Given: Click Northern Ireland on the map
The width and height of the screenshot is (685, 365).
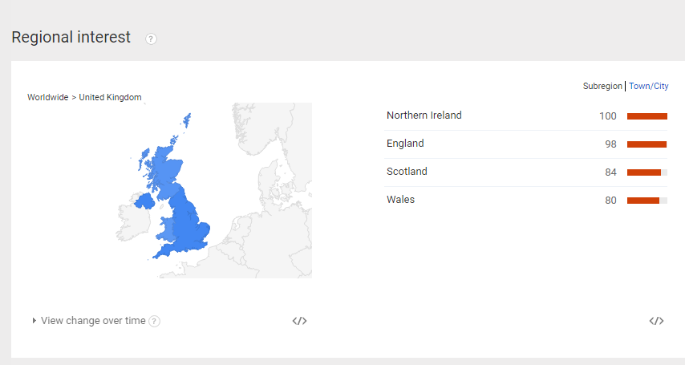Looking at the screenshot, I should [x=145, y=200].
